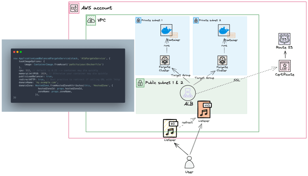Click the 'taskImageOptions: {' code line
This screenshot has height=176, width=308.
tap(32, 61)
